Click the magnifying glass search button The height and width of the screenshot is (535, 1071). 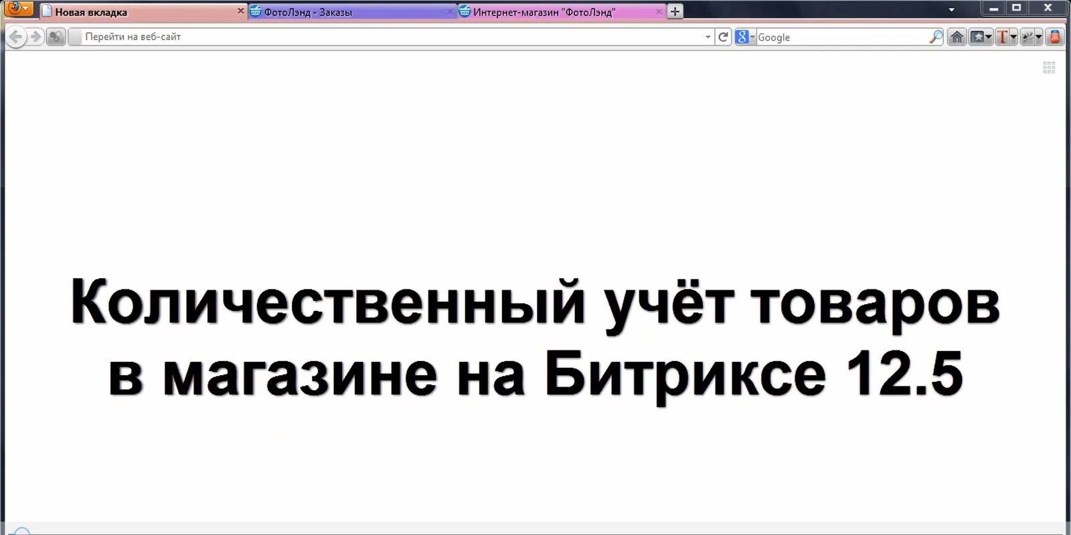click(x=936, y=37)
